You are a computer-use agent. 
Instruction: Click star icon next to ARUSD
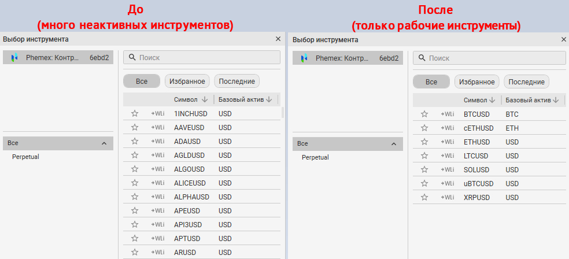click(x=135, y=252)
